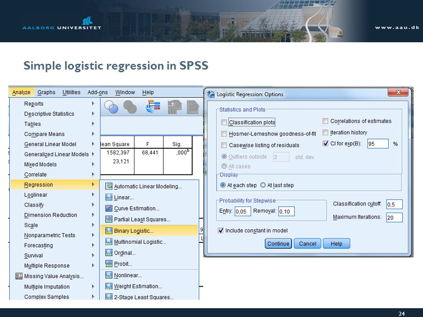Check Correlations of estimates option
423x317 pixels.
click(325, 121)
